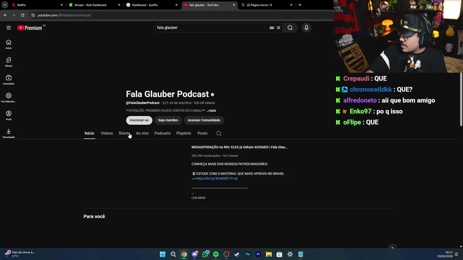Click the 3,21 mi de inscritos text

177,103
